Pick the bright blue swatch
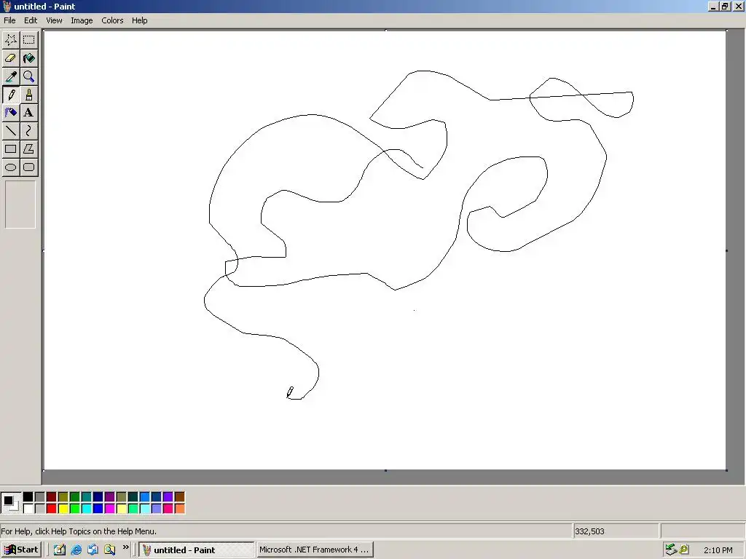 (98, 509)
